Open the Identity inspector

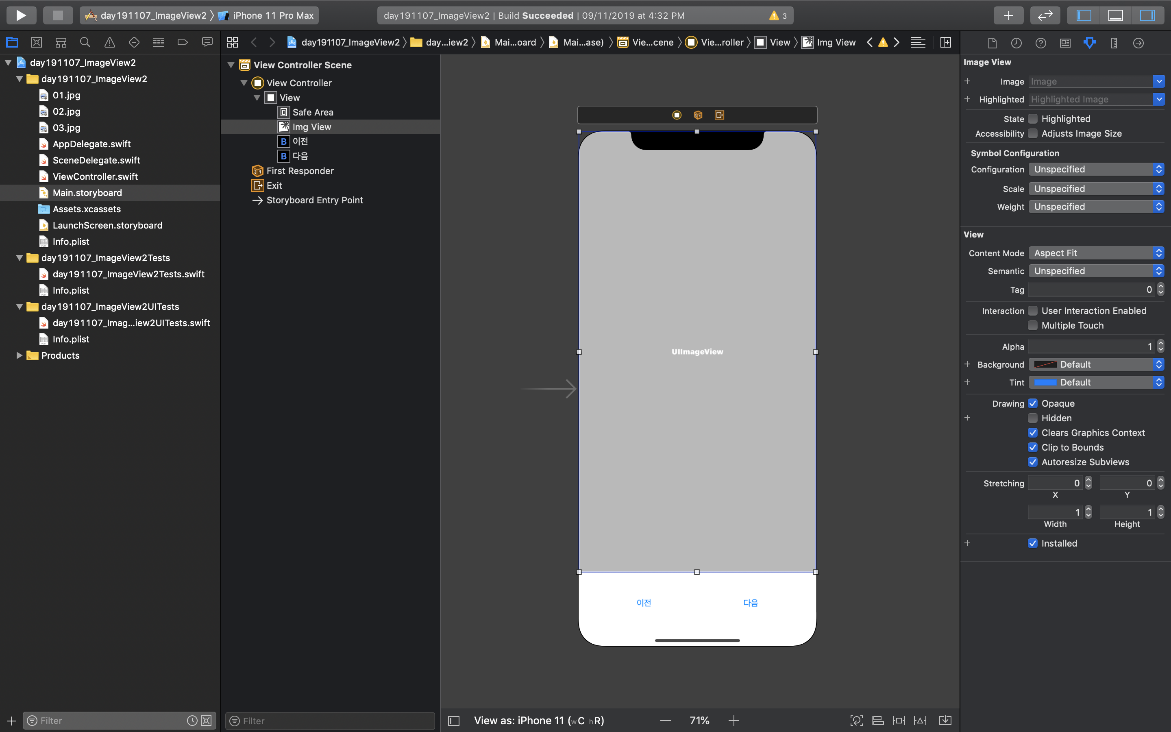point(1065,43)
